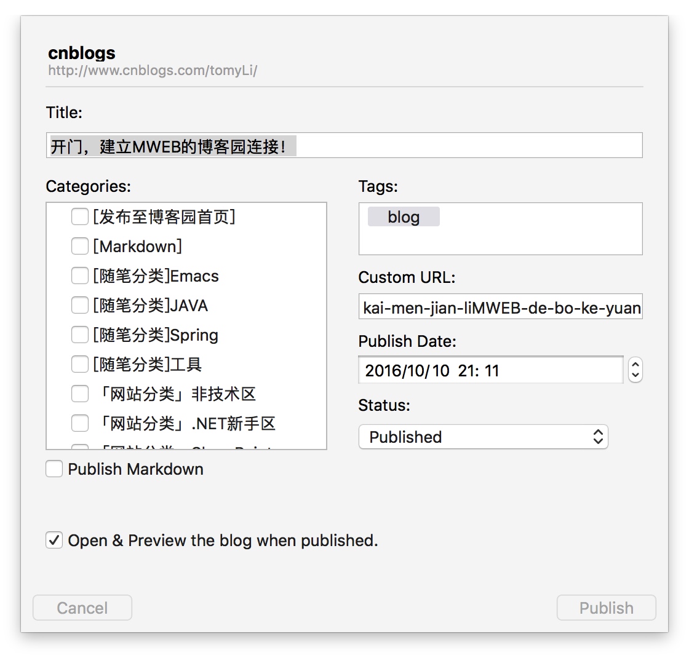Uncheck Open & Preview the blog when published
689x658 pixels.
click(x=54, y=541)
